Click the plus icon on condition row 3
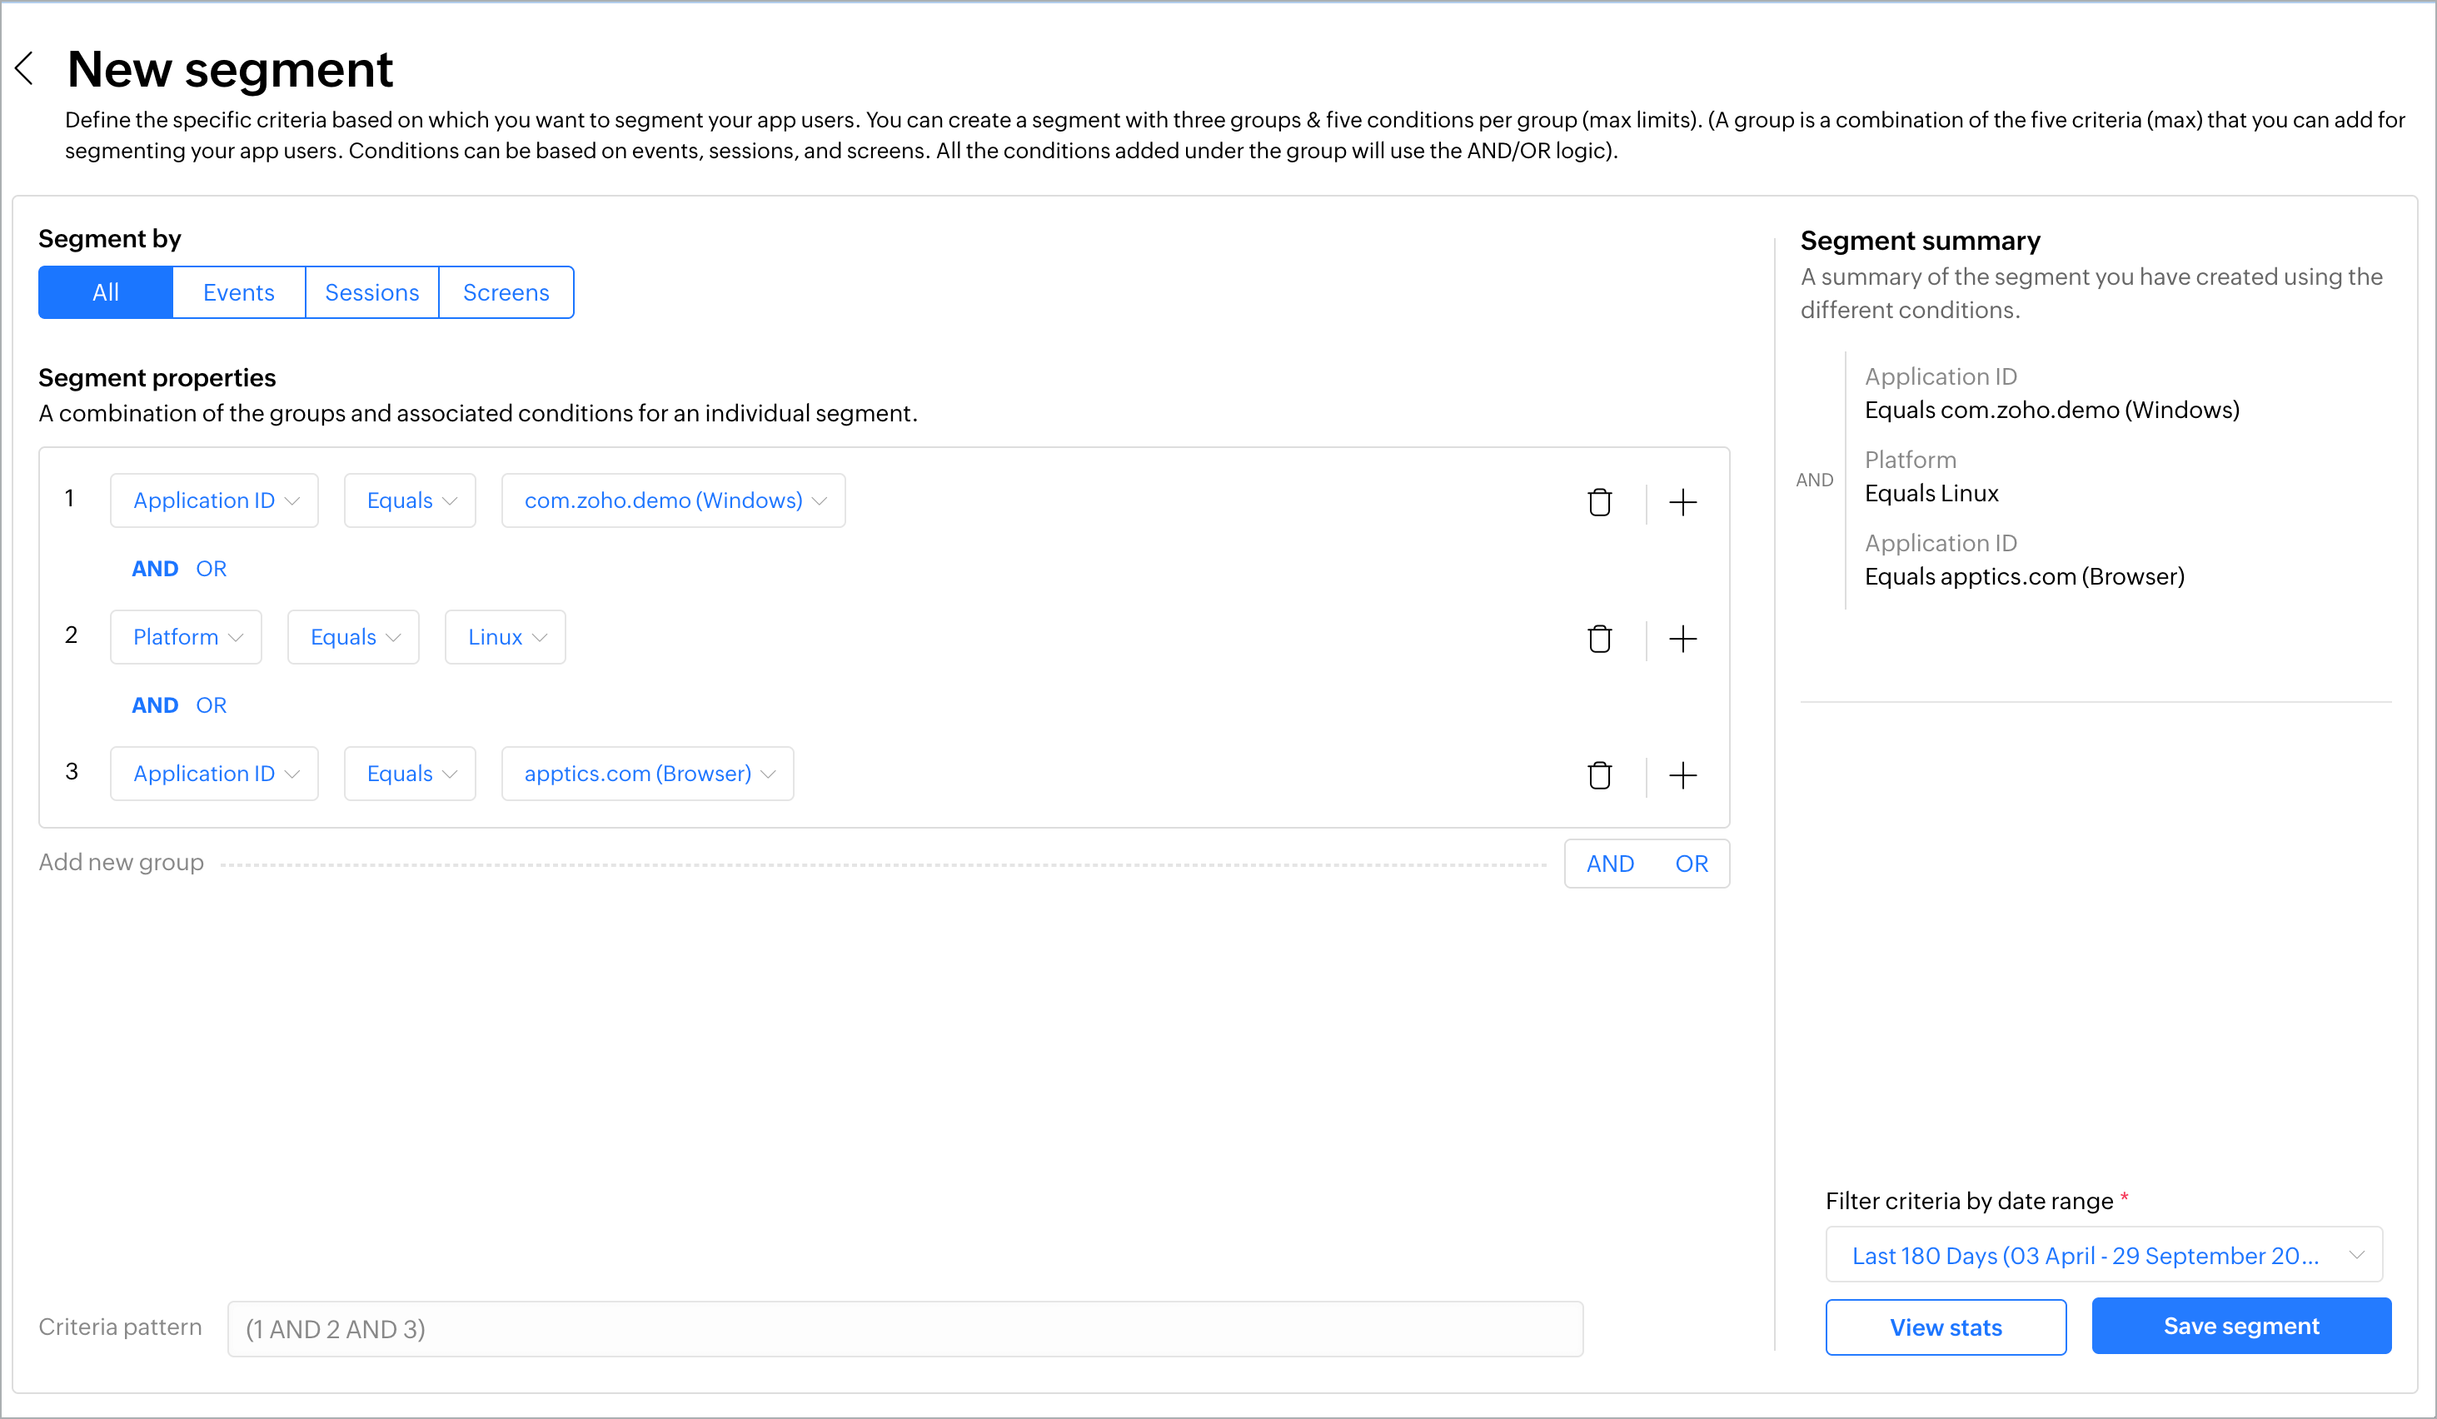2437x1419 pixels. click(1682, 775)
